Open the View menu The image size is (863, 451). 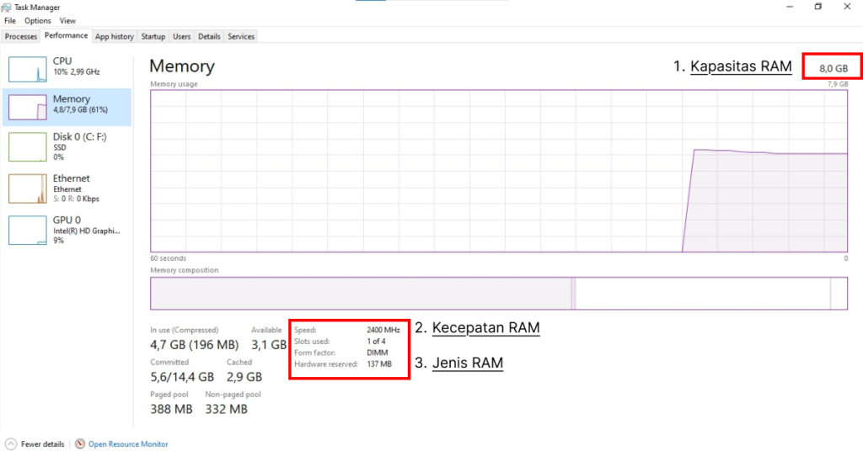(x=67, y=21)
